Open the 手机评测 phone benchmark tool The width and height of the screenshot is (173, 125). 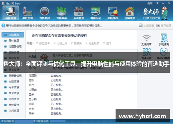164,40
